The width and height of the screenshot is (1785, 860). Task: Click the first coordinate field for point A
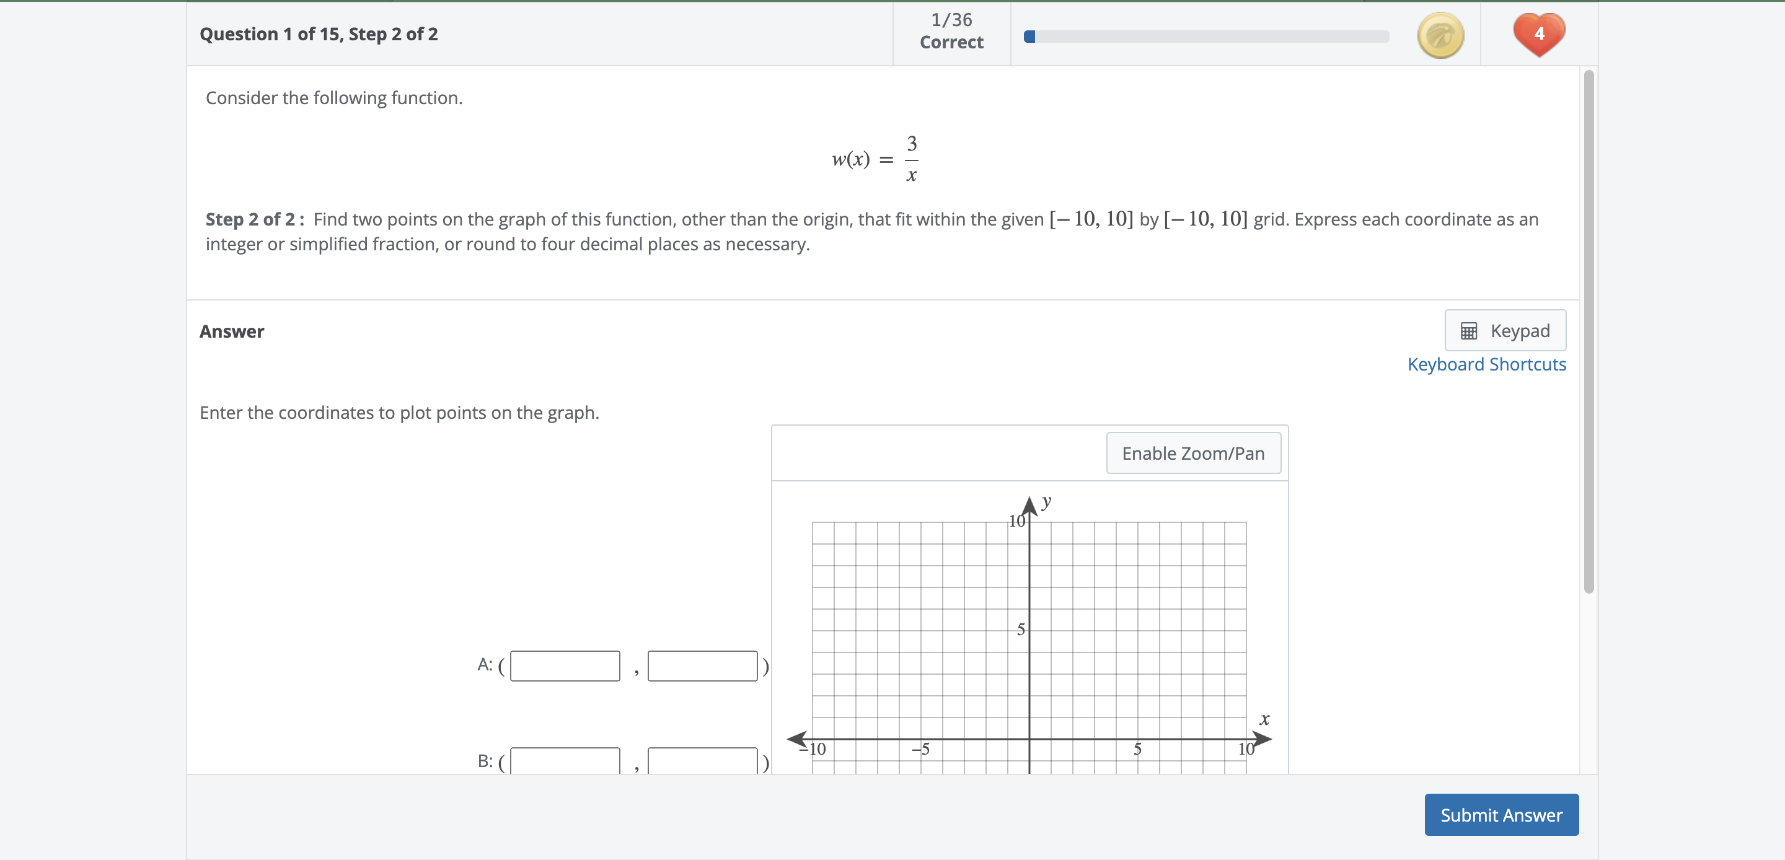pos(564,665)
